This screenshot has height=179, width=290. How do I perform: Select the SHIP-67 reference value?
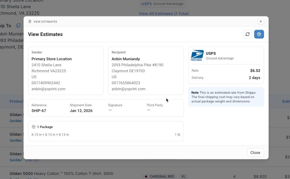[x=39, y=111]
